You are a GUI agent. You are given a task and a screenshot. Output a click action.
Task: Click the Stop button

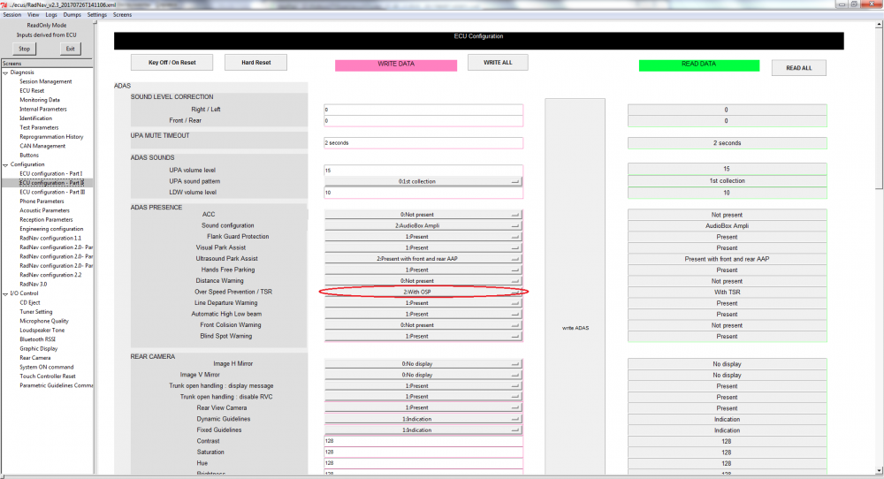pyautogui.click(x=24, y=49)
